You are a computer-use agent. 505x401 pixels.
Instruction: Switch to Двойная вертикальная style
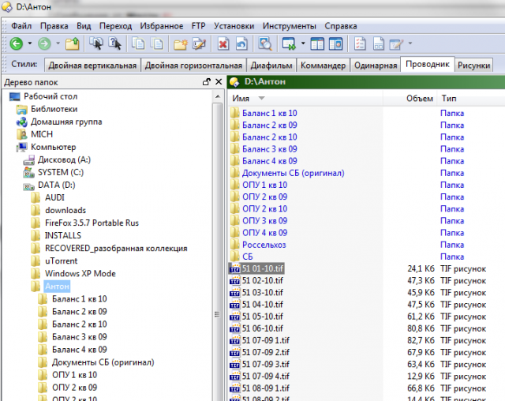92,66
